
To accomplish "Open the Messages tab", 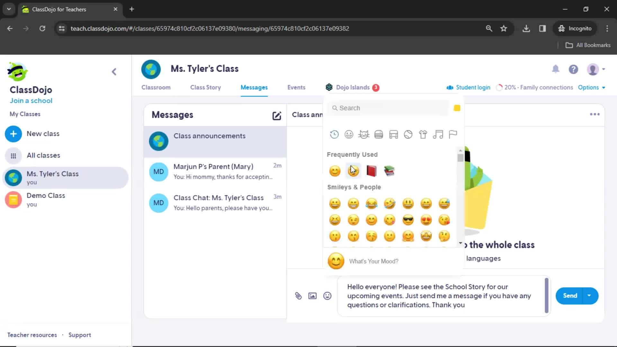I will click(x=254, y=87).
